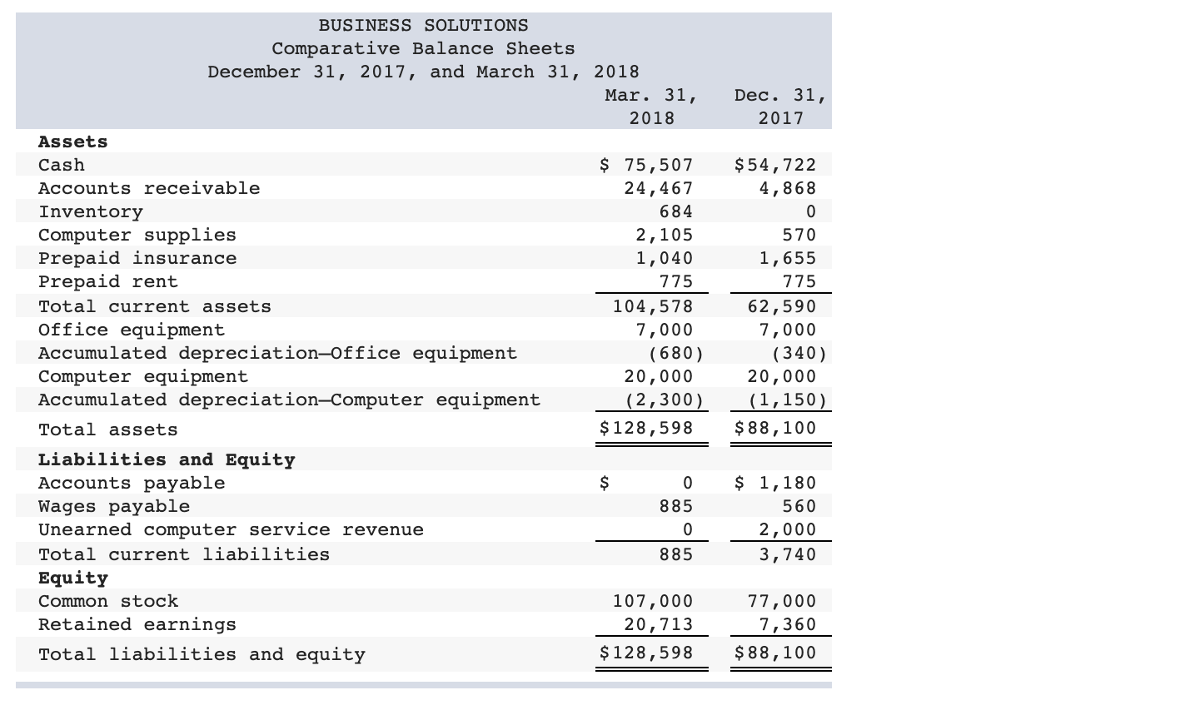1180x715 pixels.
Task: Select Total assets value '$128,598'
Action: pos(647,429)
